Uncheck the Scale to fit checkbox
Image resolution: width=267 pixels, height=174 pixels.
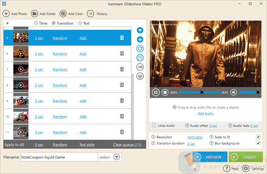tap(258, 137)
